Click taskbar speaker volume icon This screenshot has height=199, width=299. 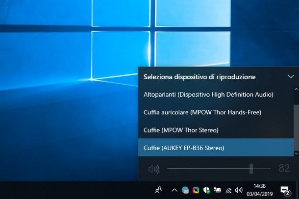pos(239,190)
